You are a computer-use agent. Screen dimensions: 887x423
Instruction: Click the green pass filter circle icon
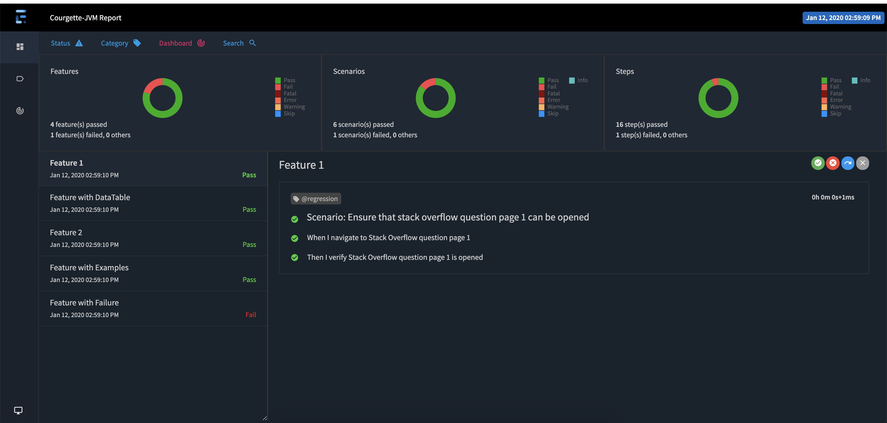point(818,163)
